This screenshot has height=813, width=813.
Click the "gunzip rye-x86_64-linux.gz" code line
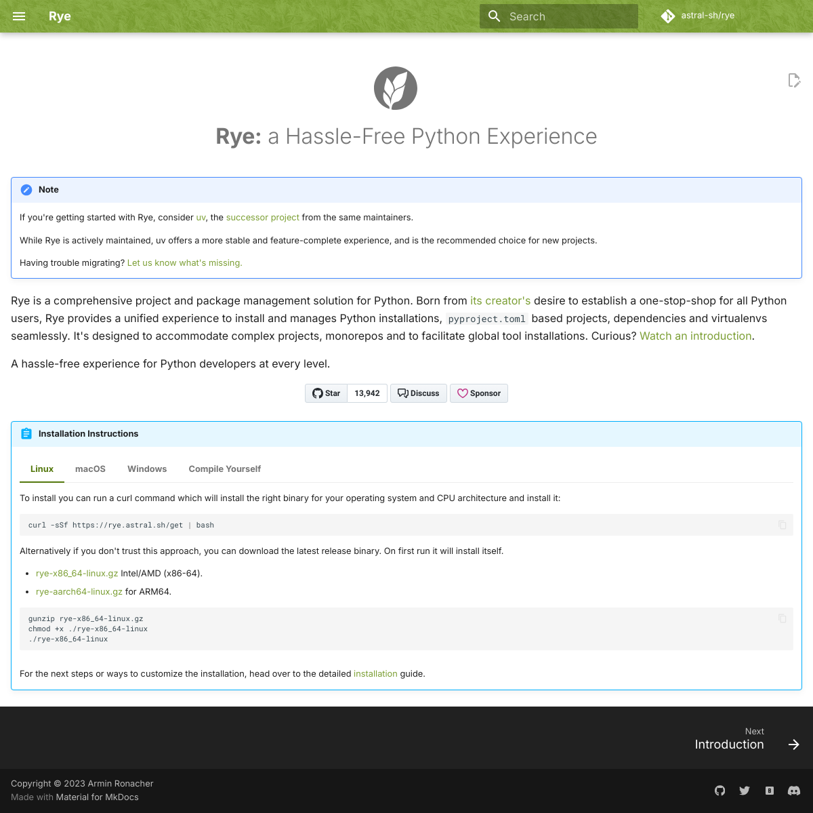[x=86, y=619]
